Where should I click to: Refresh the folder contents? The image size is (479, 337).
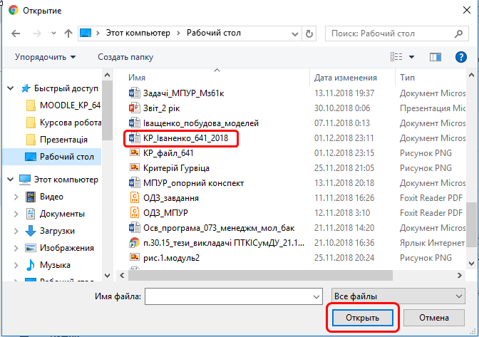click(309, 33)
